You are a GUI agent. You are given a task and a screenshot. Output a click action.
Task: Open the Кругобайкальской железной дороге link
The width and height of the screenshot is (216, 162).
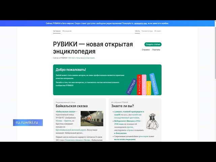point(71,130)
